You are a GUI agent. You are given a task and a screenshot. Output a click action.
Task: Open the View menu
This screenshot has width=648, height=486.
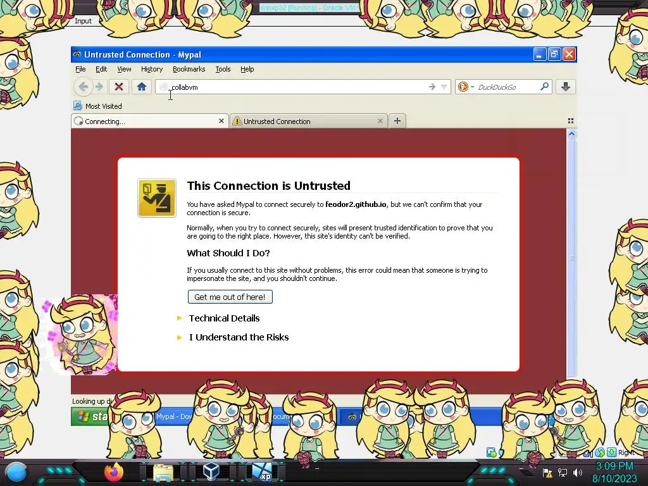[x=124, y=69]
